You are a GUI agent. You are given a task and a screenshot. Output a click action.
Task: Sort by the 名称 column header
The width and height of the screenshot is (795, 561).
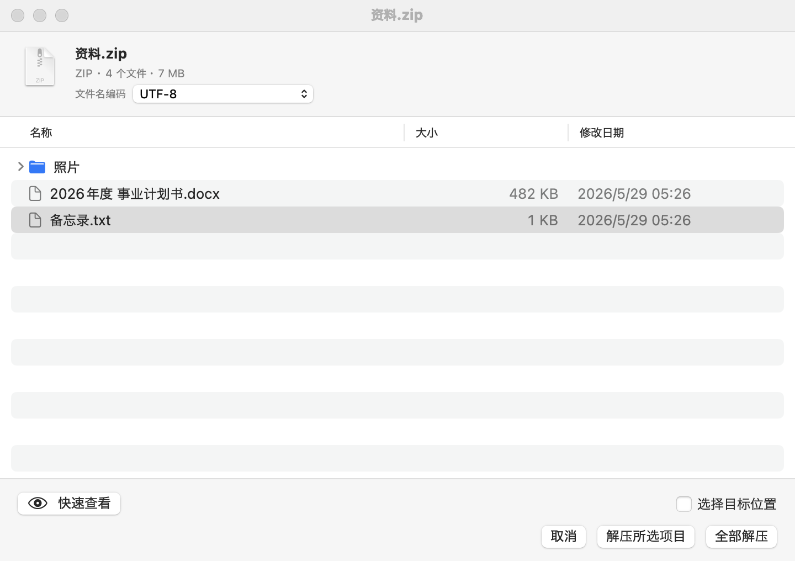point(41,133)
